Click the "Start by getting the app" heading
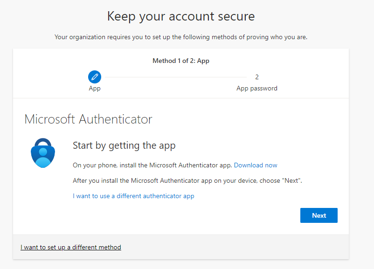 pos(124,145)
